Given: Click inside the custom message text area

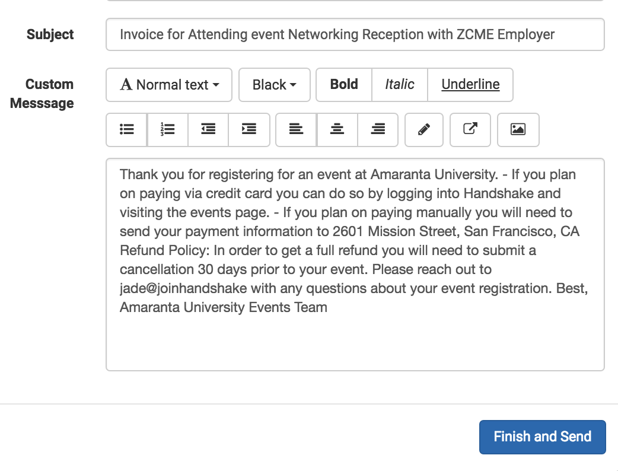Looking at the screenshot, I should click(355, 265).
